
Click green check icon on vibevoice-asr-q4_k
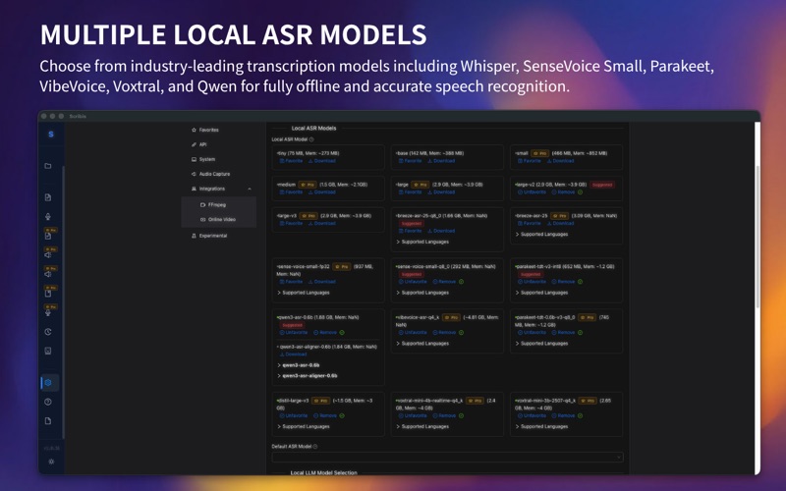pyautogui.click(x=461, y=333)
